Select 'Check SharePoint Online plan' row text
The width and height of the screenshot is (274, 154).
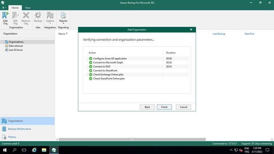pos(109,79)
